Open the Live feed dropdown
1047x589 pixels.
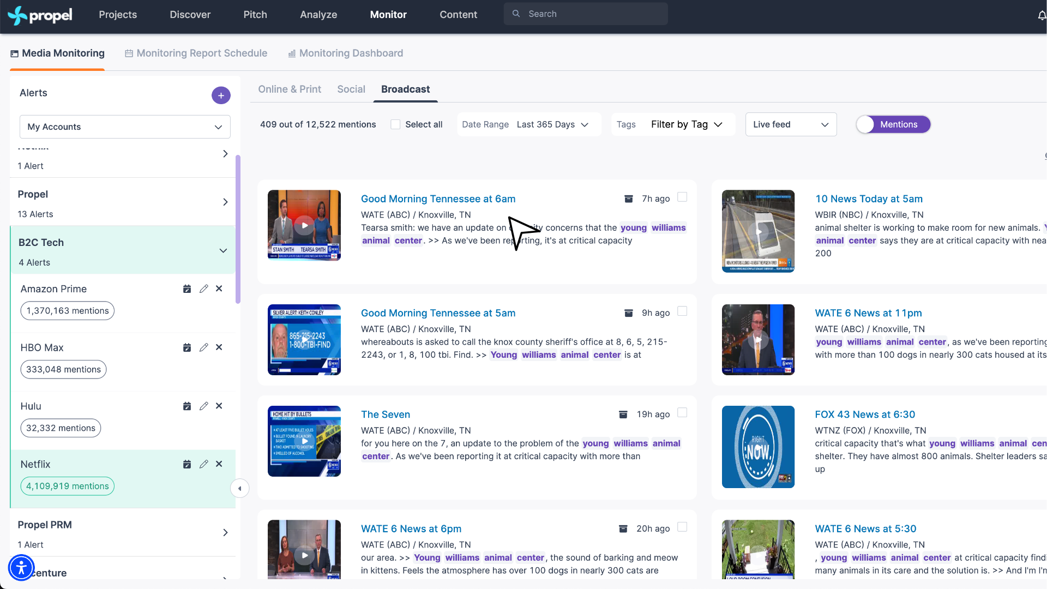click(791, 124)
